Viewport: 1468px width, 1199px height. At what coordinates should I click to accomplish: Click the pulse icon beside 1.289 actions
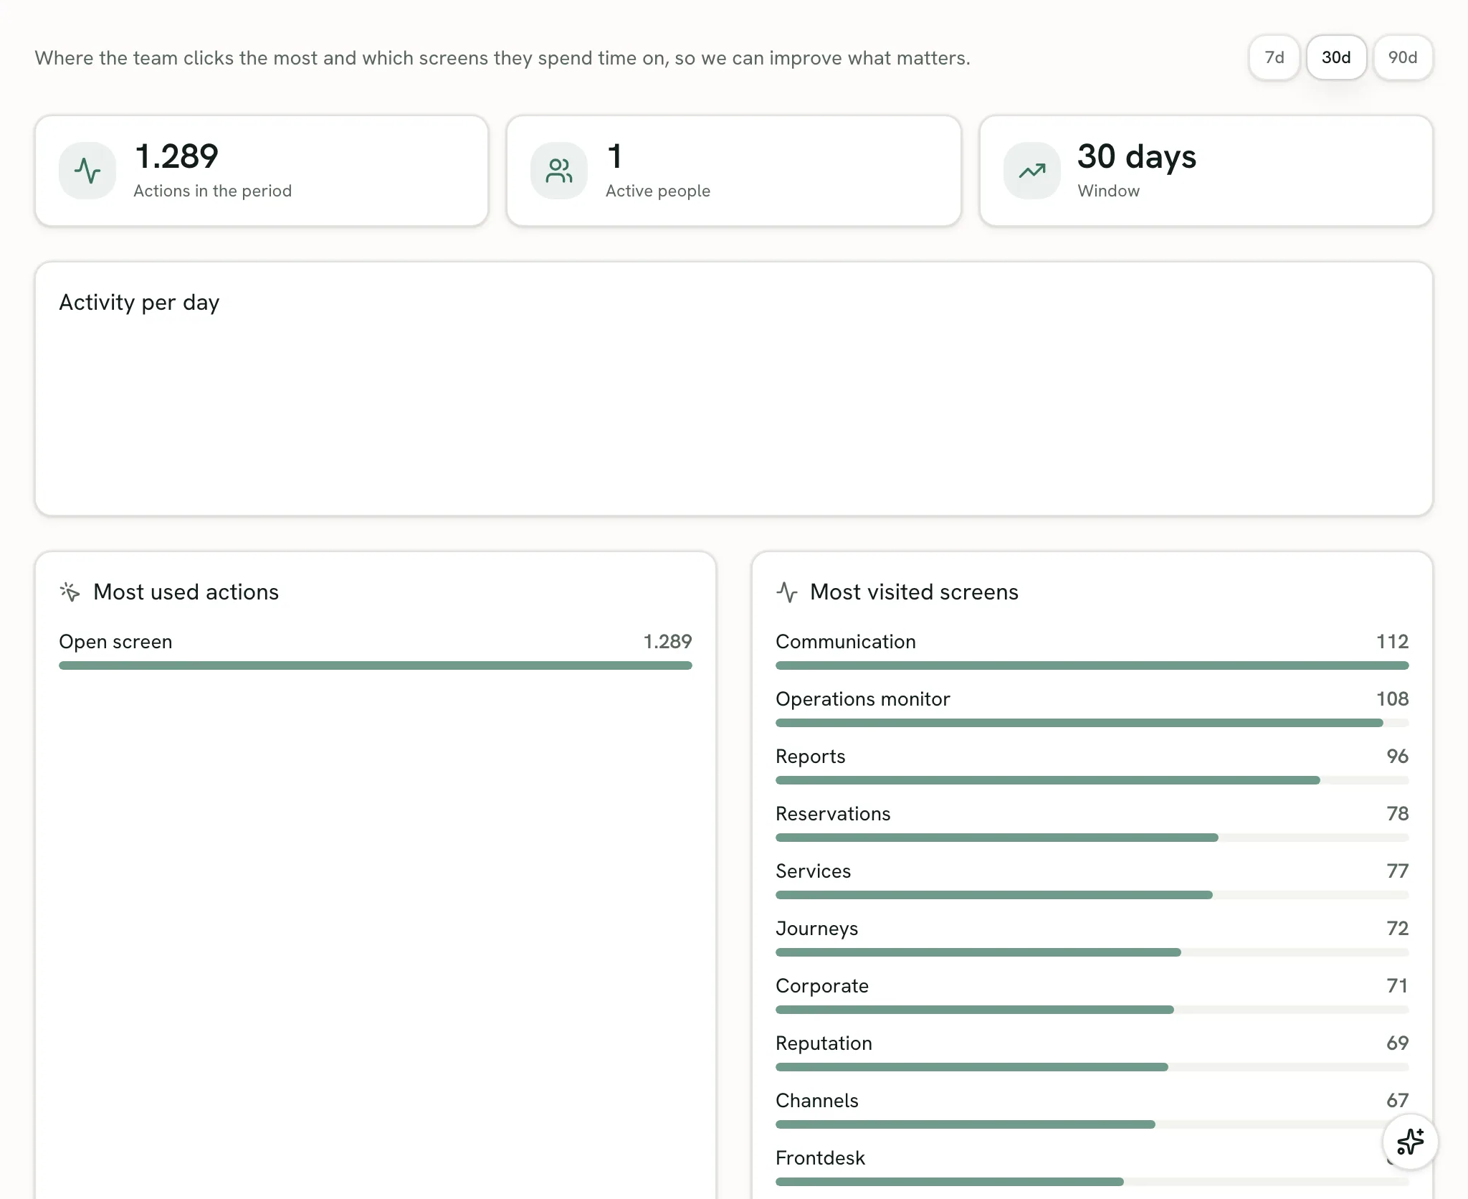(x=87, y=171)
